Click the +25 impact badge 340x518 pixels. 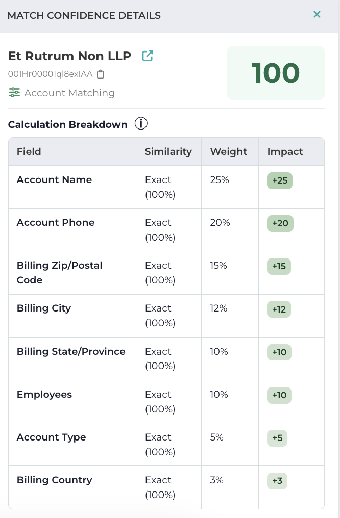tap(280, 181)
